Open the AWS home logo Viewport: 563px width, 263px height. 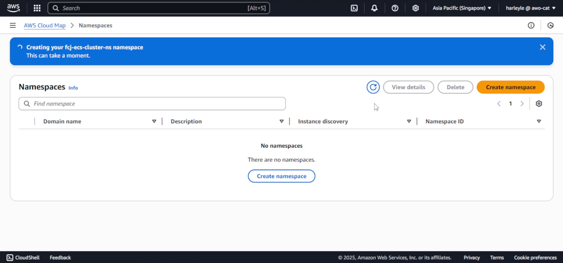(13, 8)
